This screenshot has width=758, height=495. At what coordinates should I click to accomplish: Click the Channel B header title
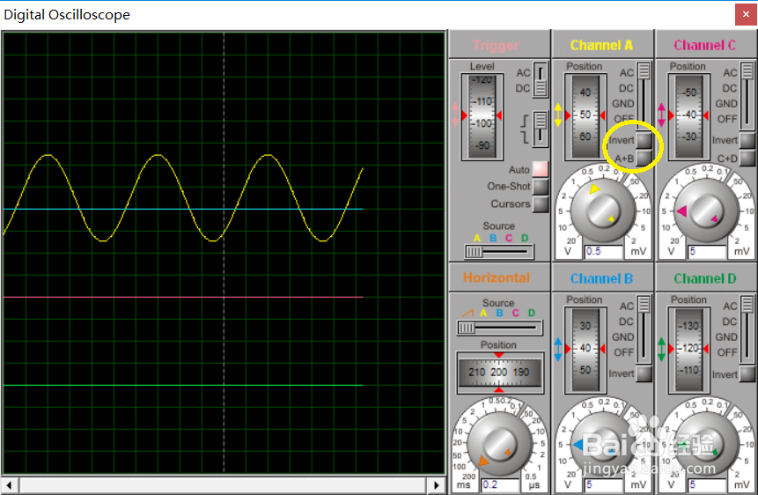(602, 278)
